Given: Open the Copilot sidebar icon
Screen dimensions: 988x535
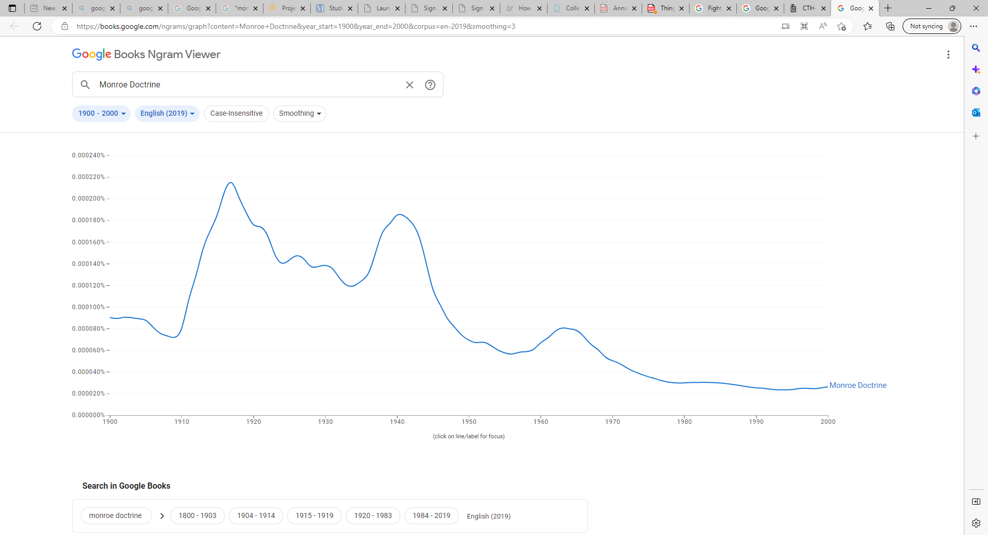Looking at the screenshot, I should [x=976, y=69].
